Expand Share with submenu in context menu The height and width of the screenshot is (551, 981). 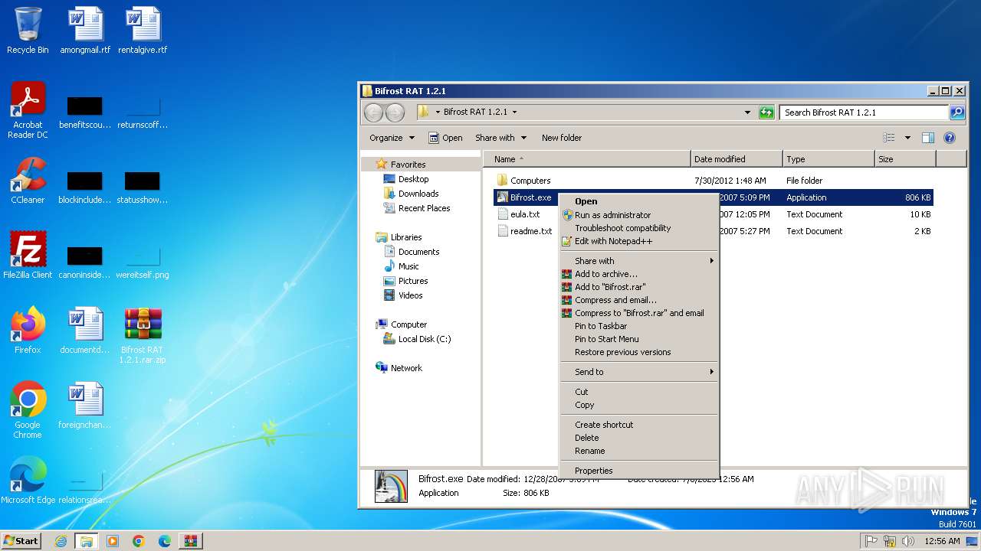point(639,261)
